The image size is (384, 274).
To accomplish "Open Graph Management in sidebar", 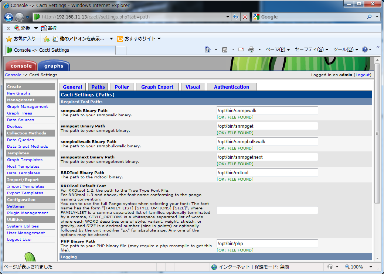I will 27,106.
